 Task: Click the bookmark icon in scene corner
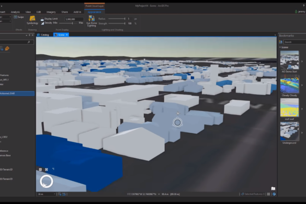tap(273, 189)
